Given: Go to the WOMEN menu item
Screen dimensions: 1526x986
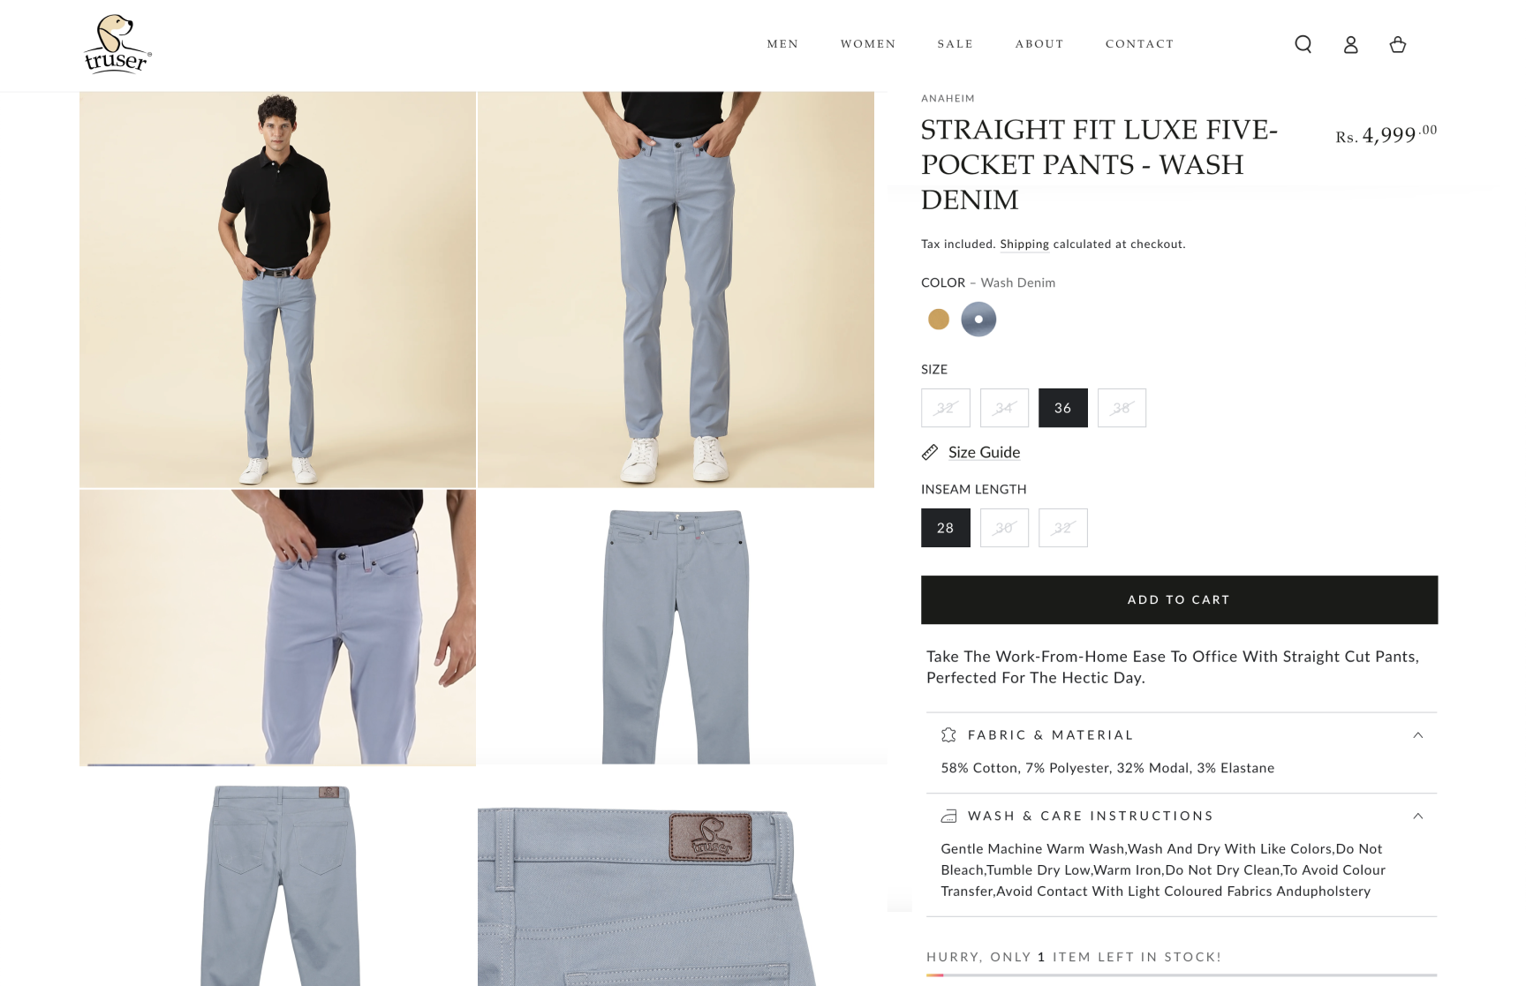Looking at the screenshot, I should pos(867,44).
